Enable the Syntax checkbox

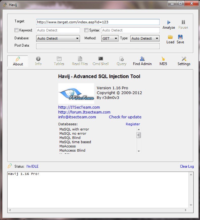coord(86,30)
